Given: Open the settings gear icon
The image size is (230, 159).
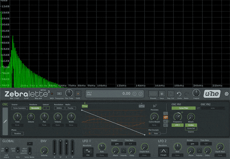Looking at the screenshot, I should pyautogui.click(x=226, y=94).
